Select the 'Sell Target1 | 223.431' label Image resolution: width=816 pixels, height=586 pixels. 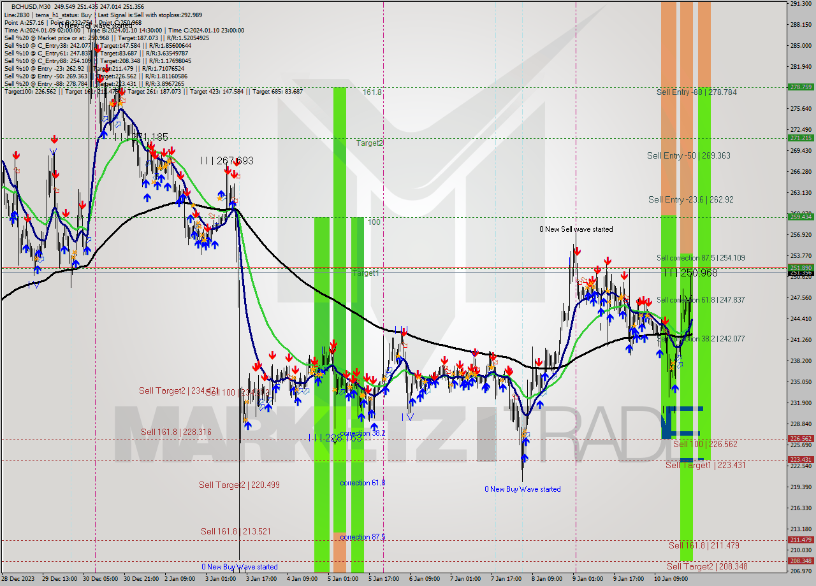click(x=706, y=465)
